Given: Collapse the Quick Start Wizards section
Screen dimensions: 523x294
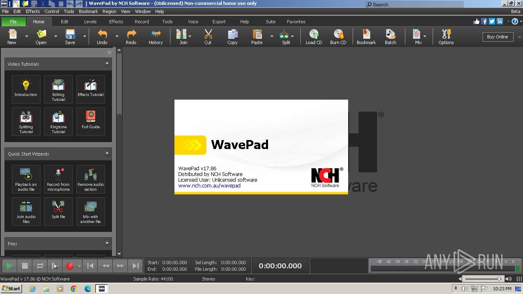Looking at the screenshot, I should [107, 153].
